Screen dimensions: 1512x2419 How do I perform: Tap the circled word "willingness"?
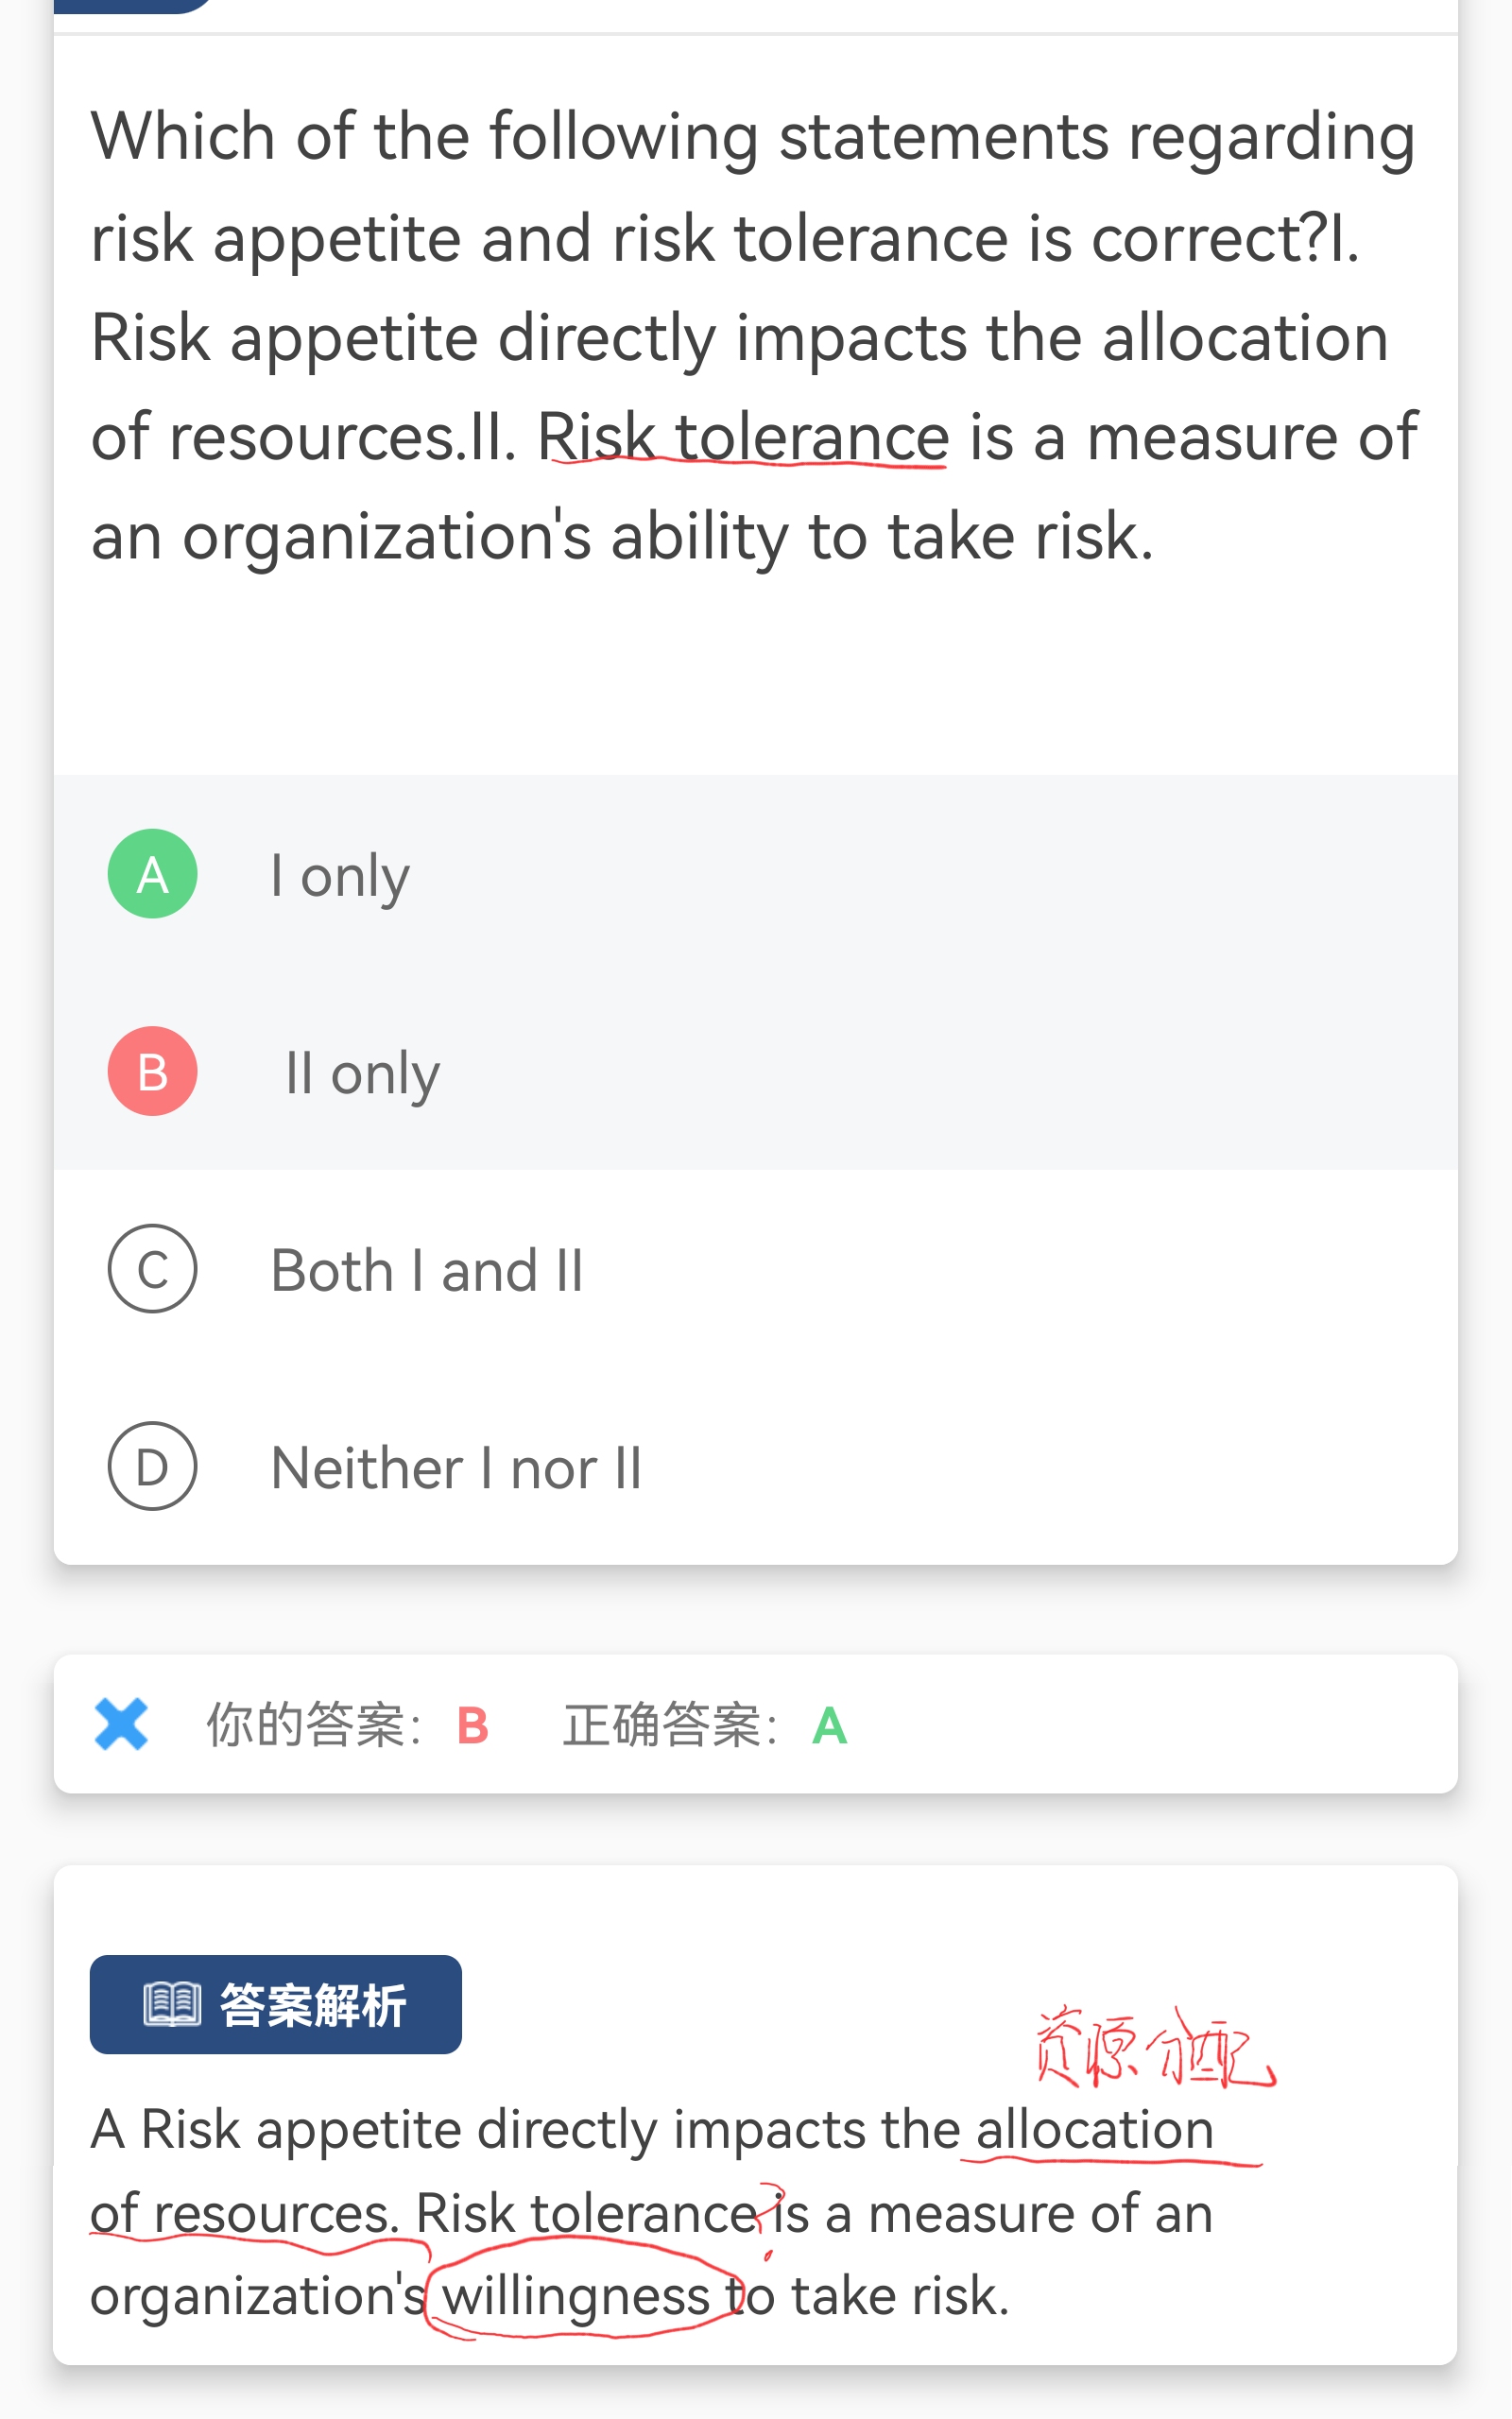pyautogui.click(x=576, y=2295)
